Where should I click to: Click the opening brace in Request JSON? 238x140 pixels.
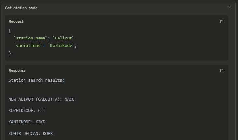pos(10,31)
